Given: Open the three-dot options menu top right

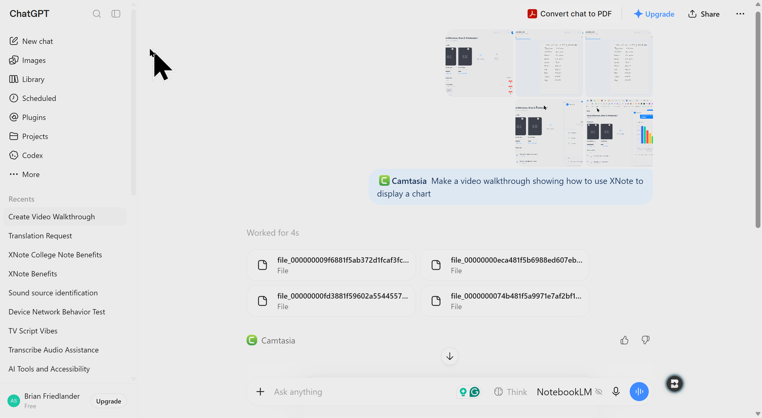Looking at the screenshot, I should [x=740, y=14].
